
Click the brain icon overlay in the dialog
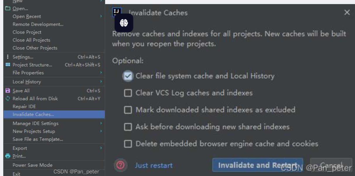[x=124, y=23]
